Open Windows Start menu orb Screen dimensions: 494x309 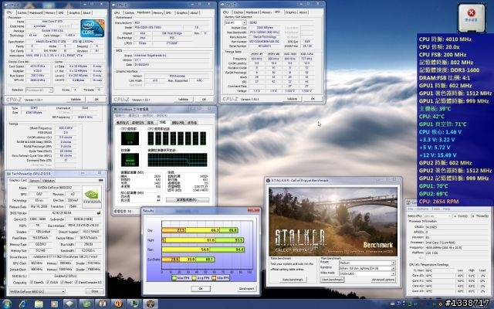click(7, 304)
